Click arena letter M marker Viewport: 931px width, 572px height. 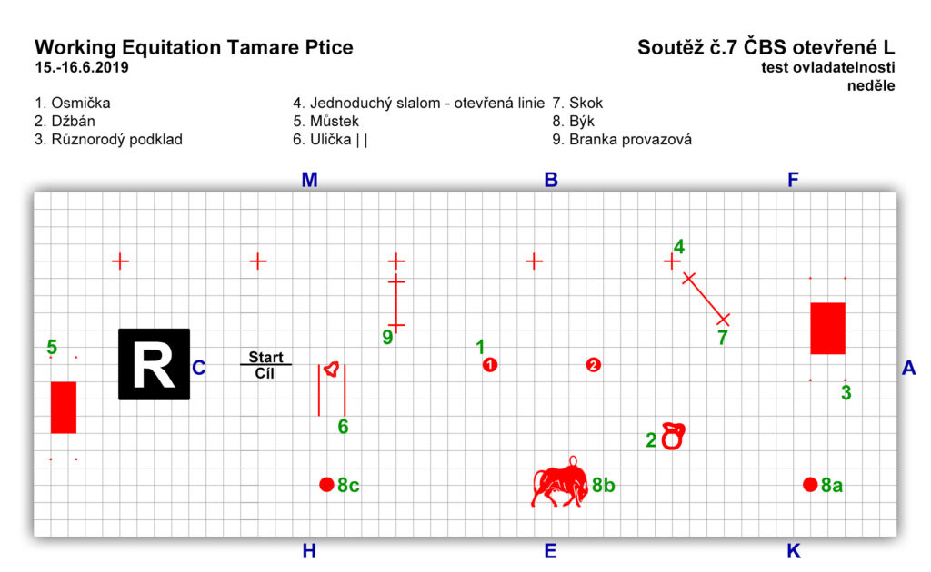[309, 180]
